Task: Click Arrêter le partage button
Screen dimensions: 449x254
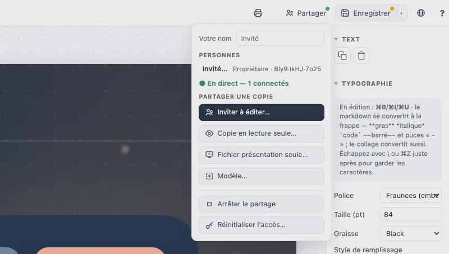Action: click(x=262, y=204)
